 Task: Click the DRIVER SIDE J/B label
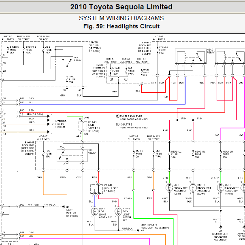tap(95, 47)
